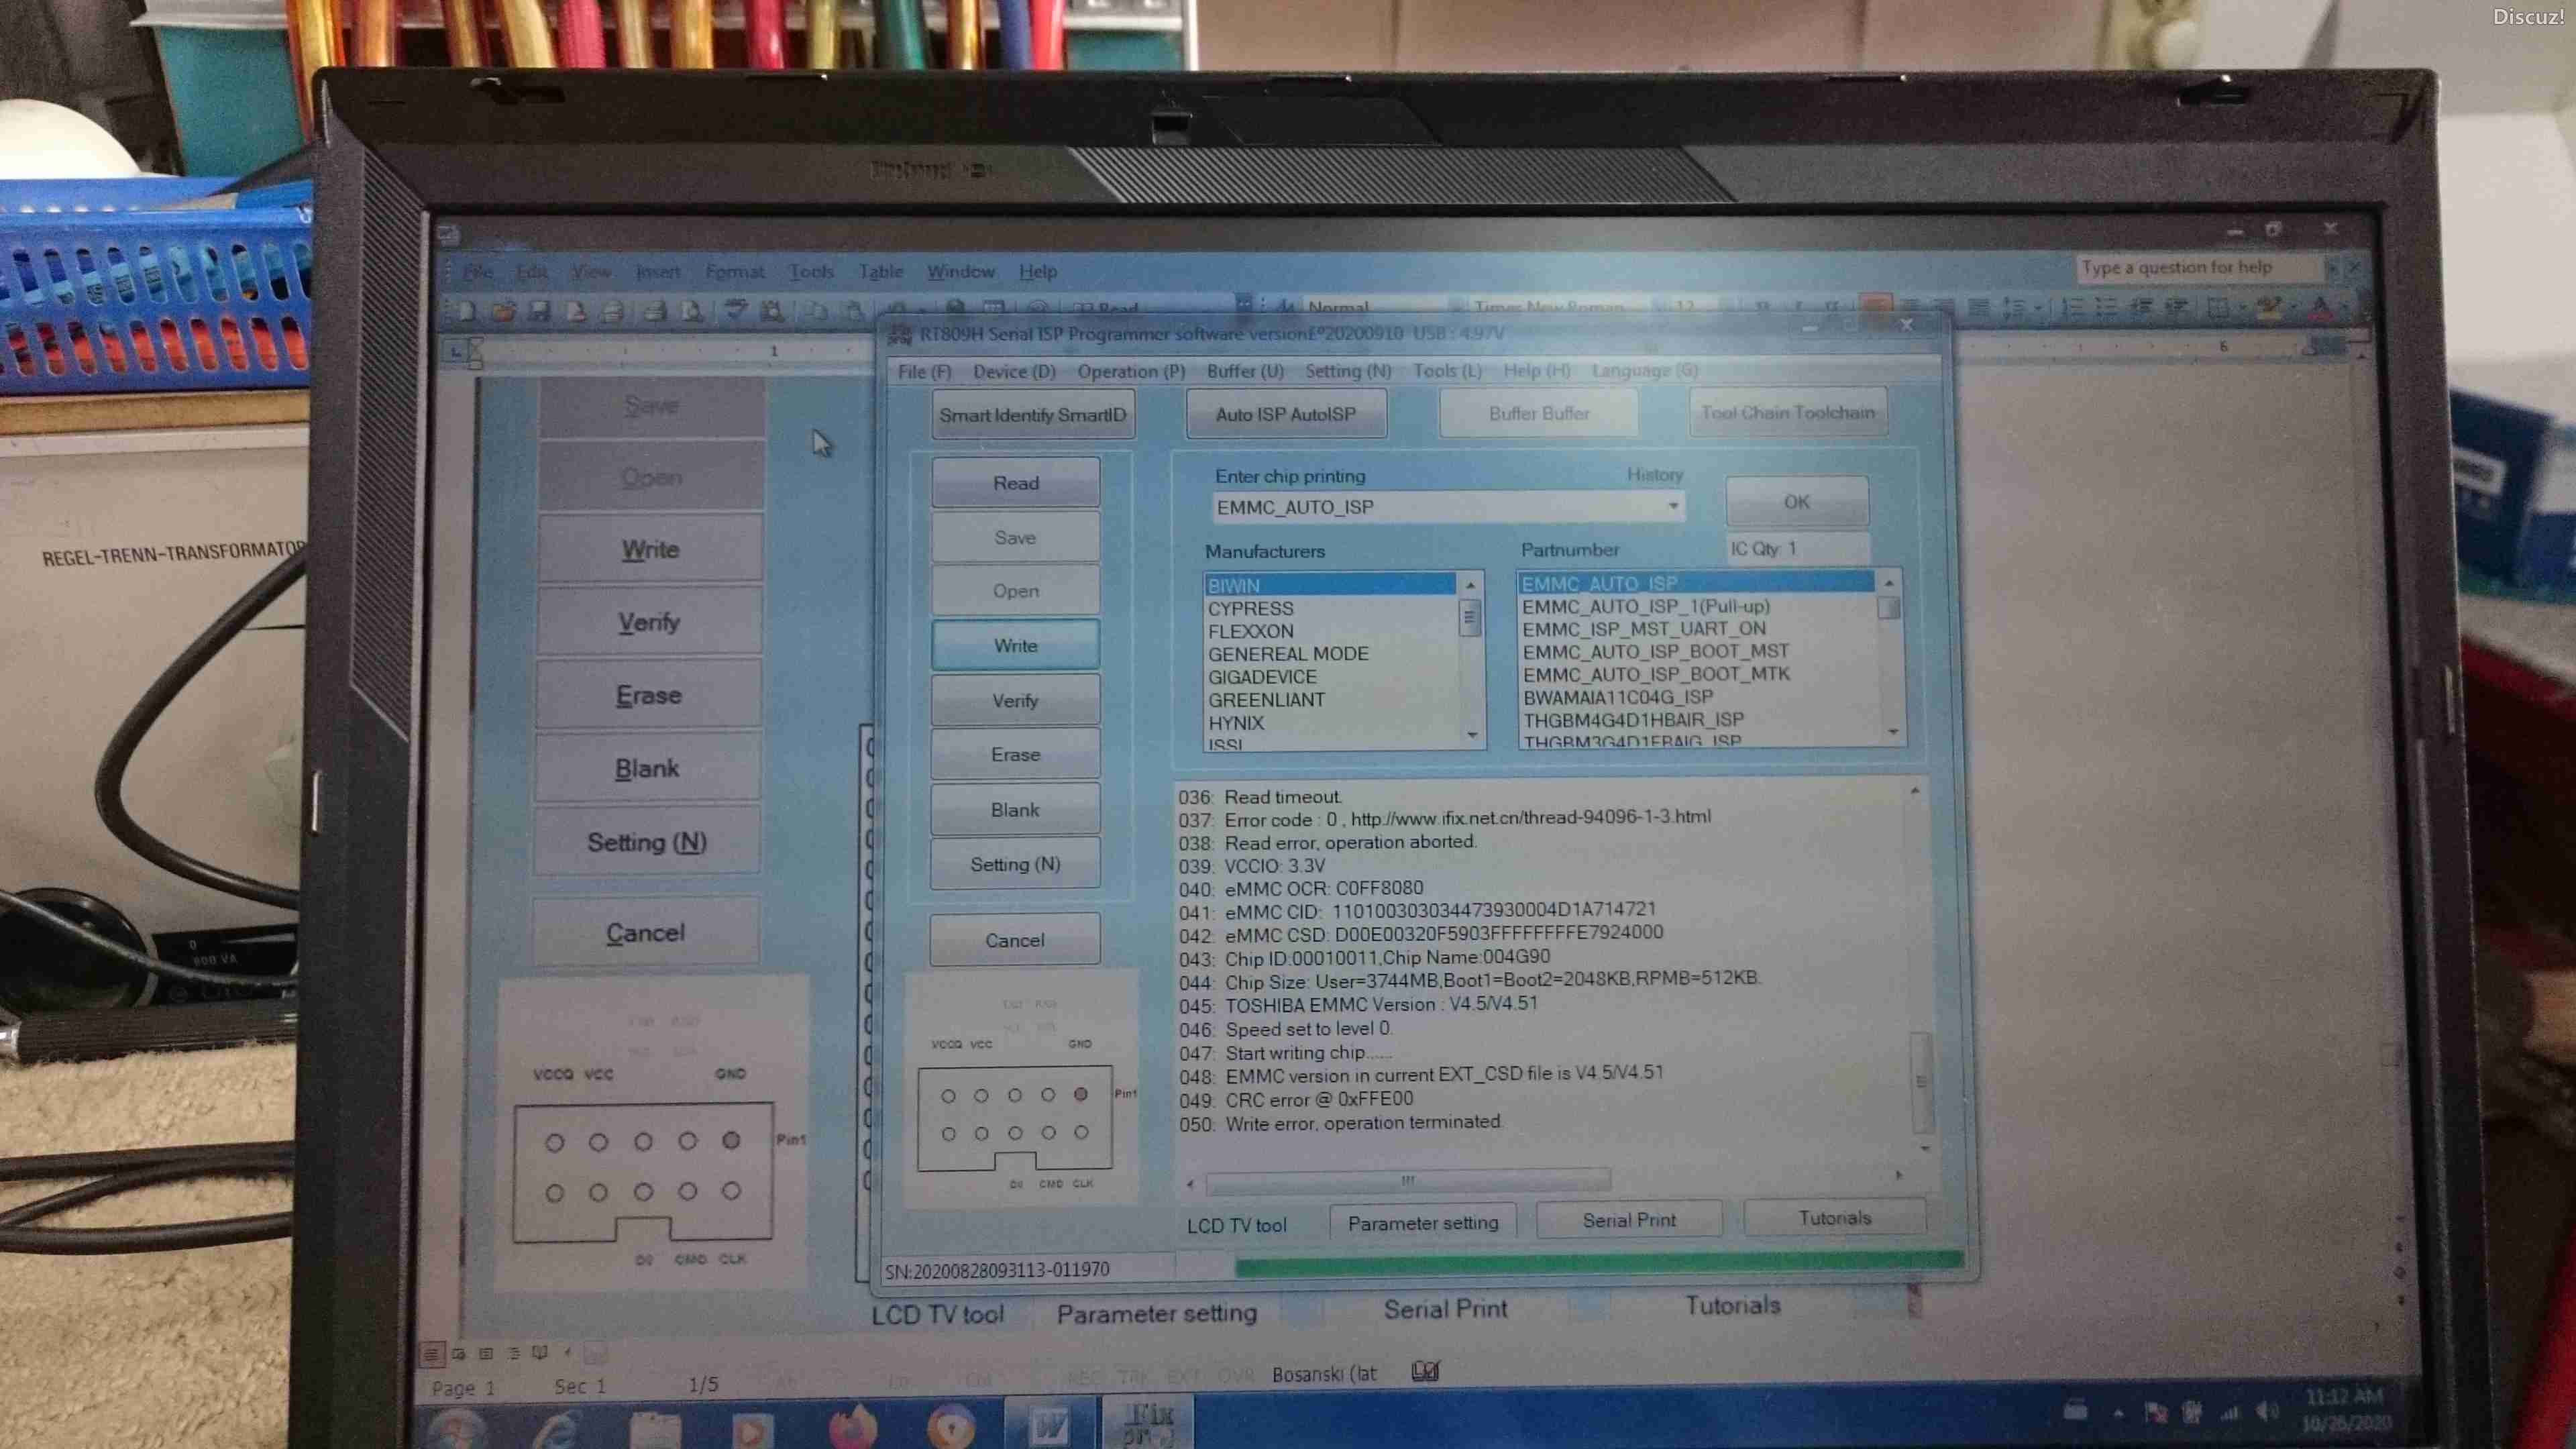This screenshot has width=2576, height=1449.
Task: Click the New Document icon in Word toolbar
Action: 466,311
